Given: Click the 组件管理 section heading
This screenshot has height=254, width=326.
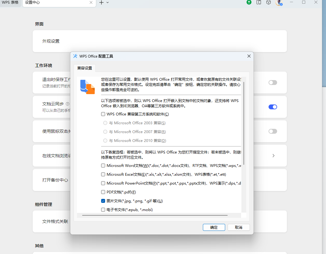Looking at the screenshot, I should click(x=43, y=204).
